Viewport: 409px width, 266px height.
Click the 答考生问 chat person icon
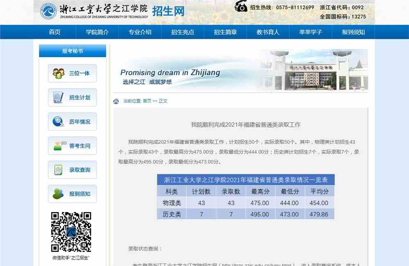click(60, 146)
